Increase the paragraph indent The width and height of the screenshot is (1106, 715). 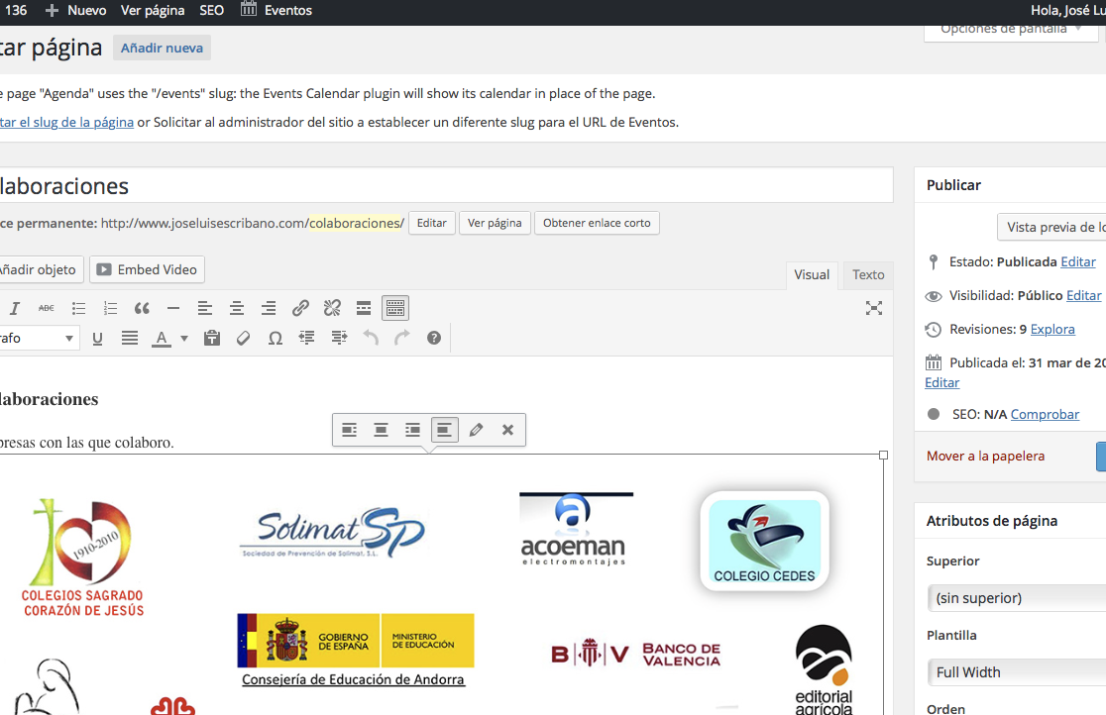tap(339, 339)
